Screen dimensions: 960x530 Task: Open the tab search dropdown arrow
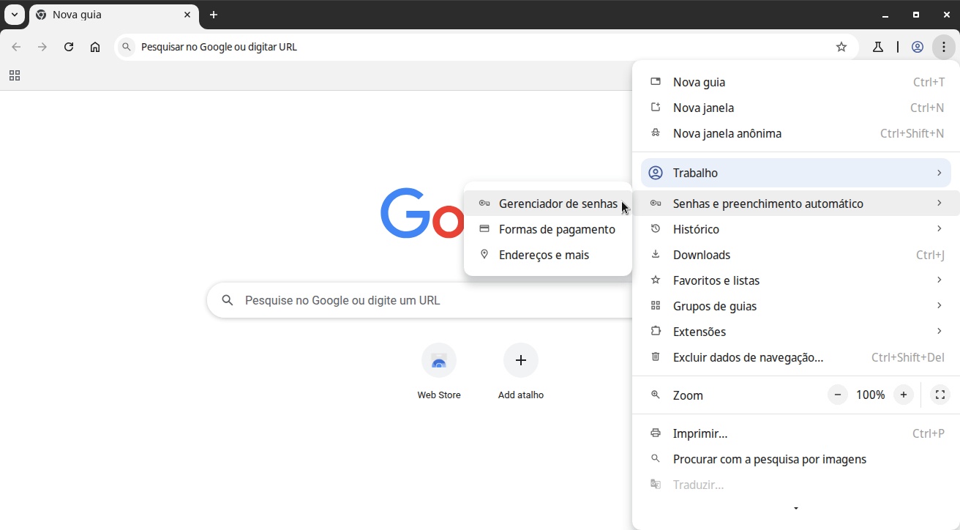tap(15, 15)
